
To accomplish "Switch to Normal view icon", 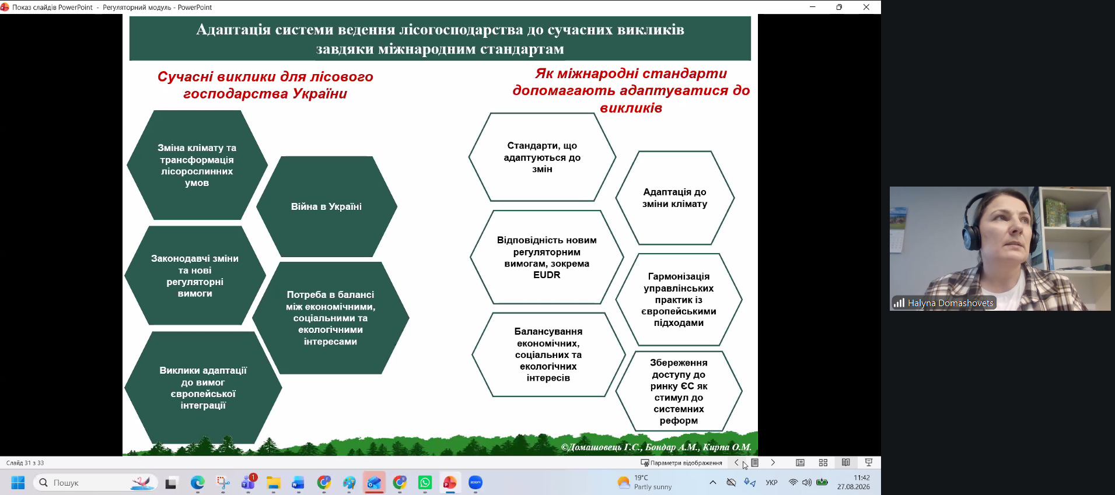I will 800,462.
